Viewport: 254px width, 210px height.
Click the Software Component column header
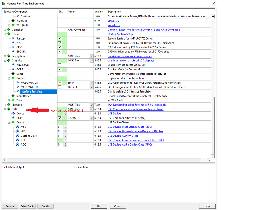16,12
